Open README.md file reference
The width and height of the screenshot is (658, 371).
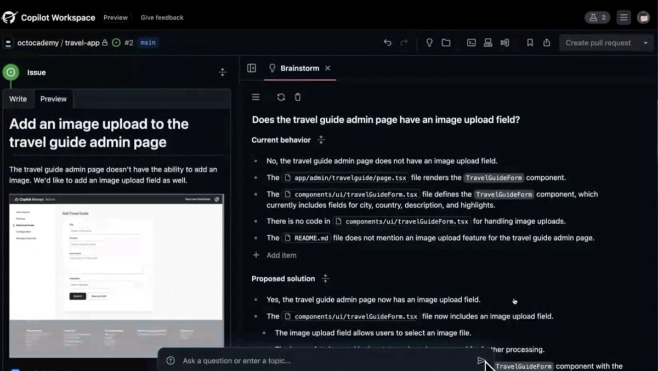307,238
